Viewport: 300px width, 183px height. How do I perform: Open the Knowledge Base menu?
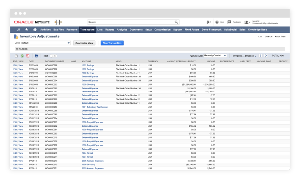[257, 30]
